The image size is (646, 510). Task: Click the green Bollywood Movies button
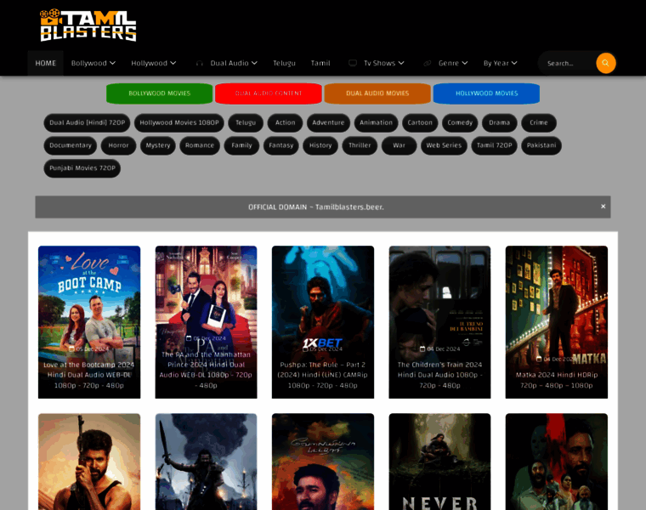(x=160, y=93)
